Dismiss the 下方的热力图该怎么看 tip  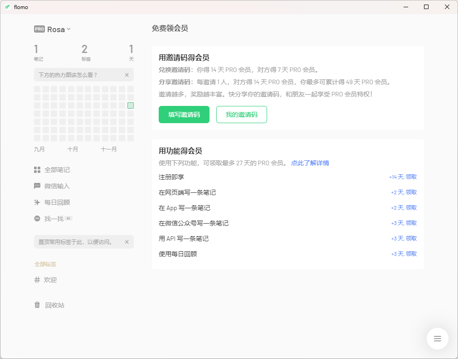click(127, 75)
